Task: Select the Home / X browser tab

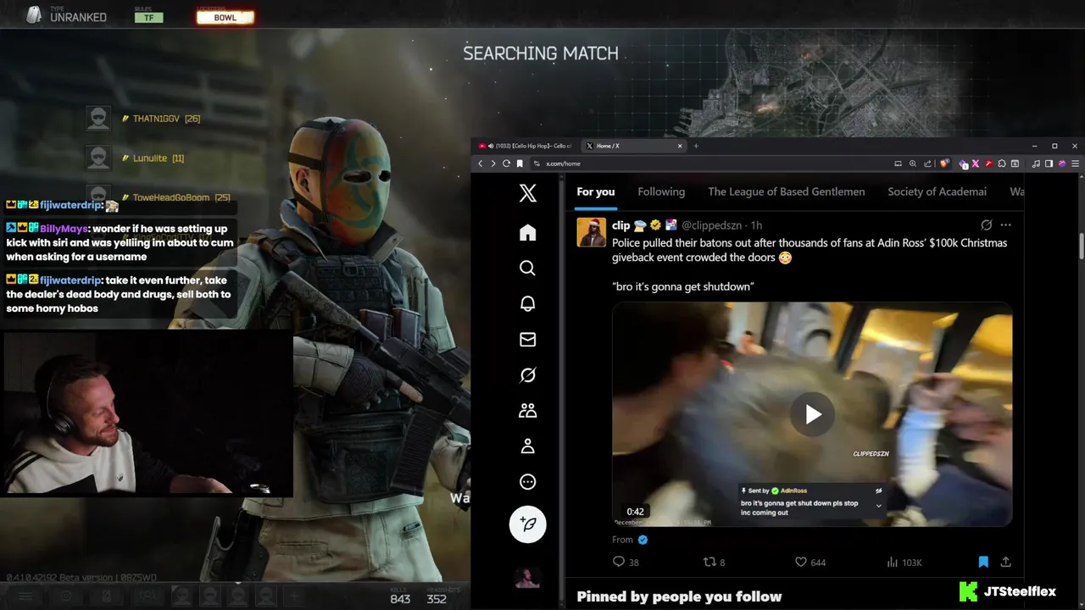Action: tap(634, 146)
